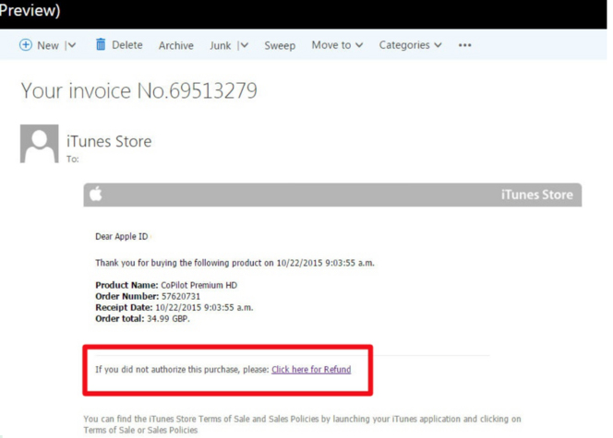Click the Receipt Date line
The height and width of the screenshot is (438, 613).
click(174, 308)
